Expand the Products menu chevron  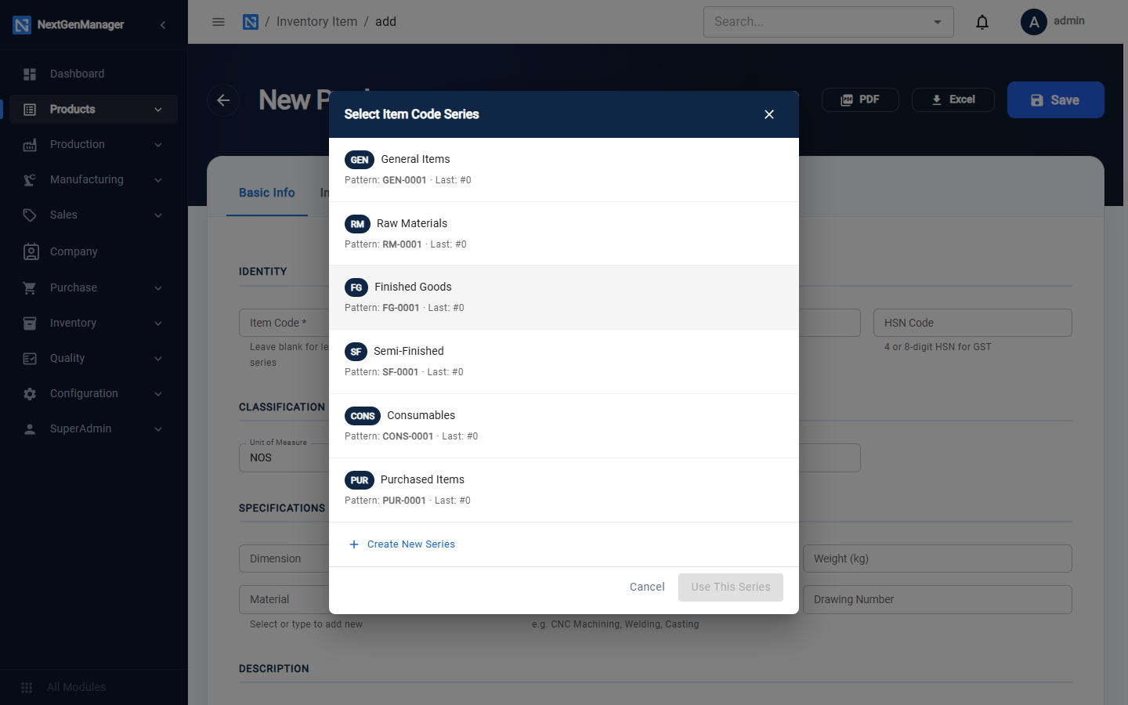pos(158,110)
